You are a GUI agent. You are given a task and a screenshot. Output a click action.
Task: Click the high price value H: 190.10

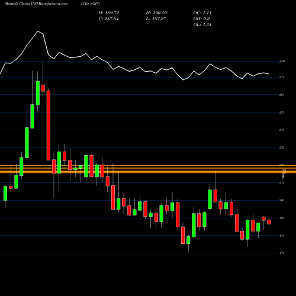coord(156,13)
